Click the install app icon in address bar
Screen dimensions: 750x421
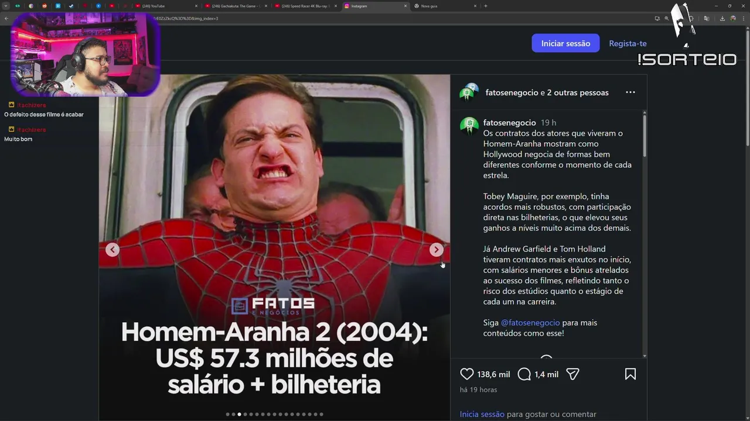[657, 18]
